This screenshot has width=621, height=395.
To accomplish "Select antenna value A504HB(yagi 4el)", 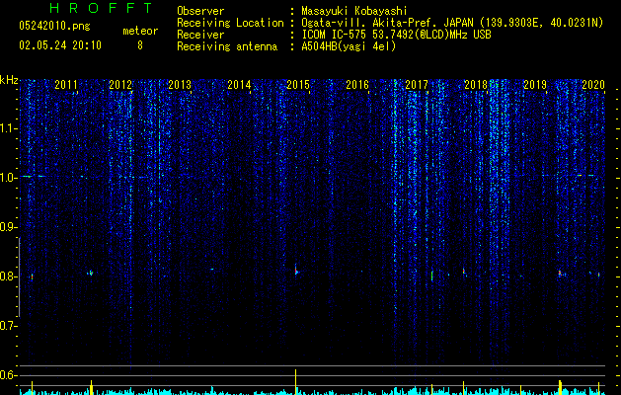I will [x=349, y=46].
